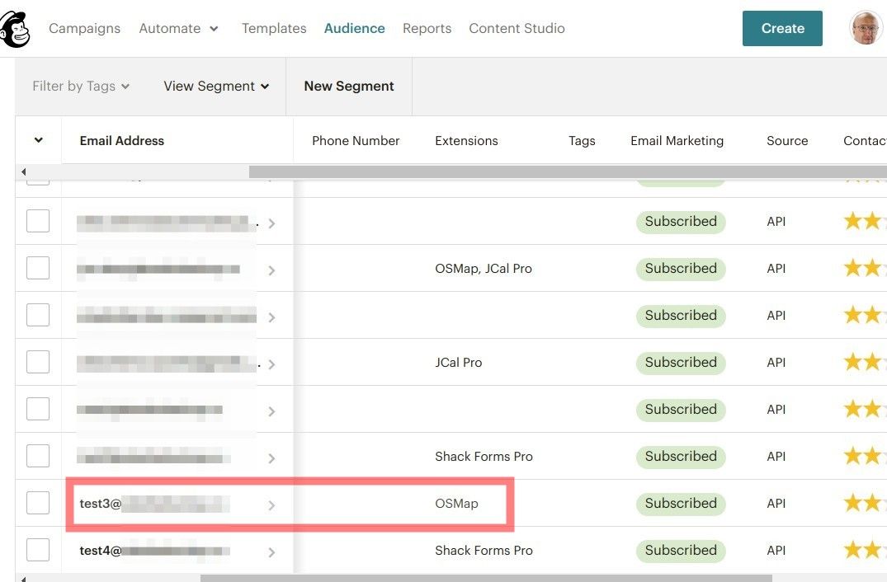
Task: Go to Content Studio
Action: coord(517,28)
